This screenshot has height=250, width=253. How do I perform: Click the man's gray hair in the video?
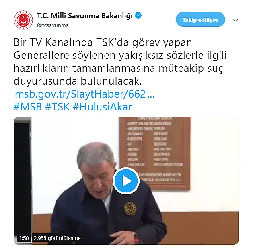tap(95, 154)
